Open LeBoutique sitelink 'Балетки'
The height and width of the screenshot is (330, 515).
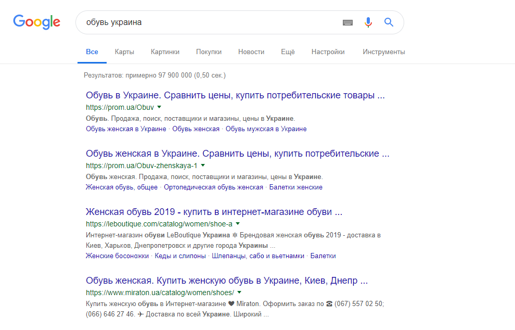pyautogui.click(x=323, y=256)
